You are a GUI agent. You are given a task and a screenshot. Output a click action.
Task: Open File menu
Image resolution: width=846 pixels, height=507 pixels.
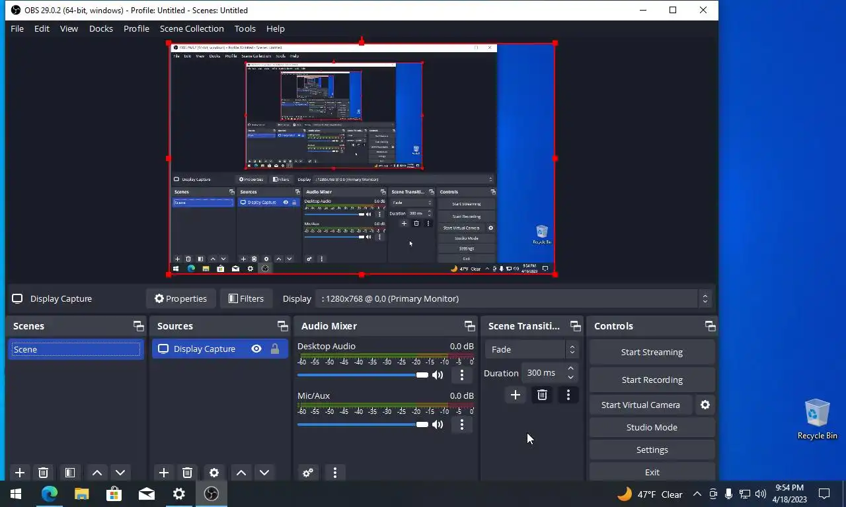coord(17,28)
